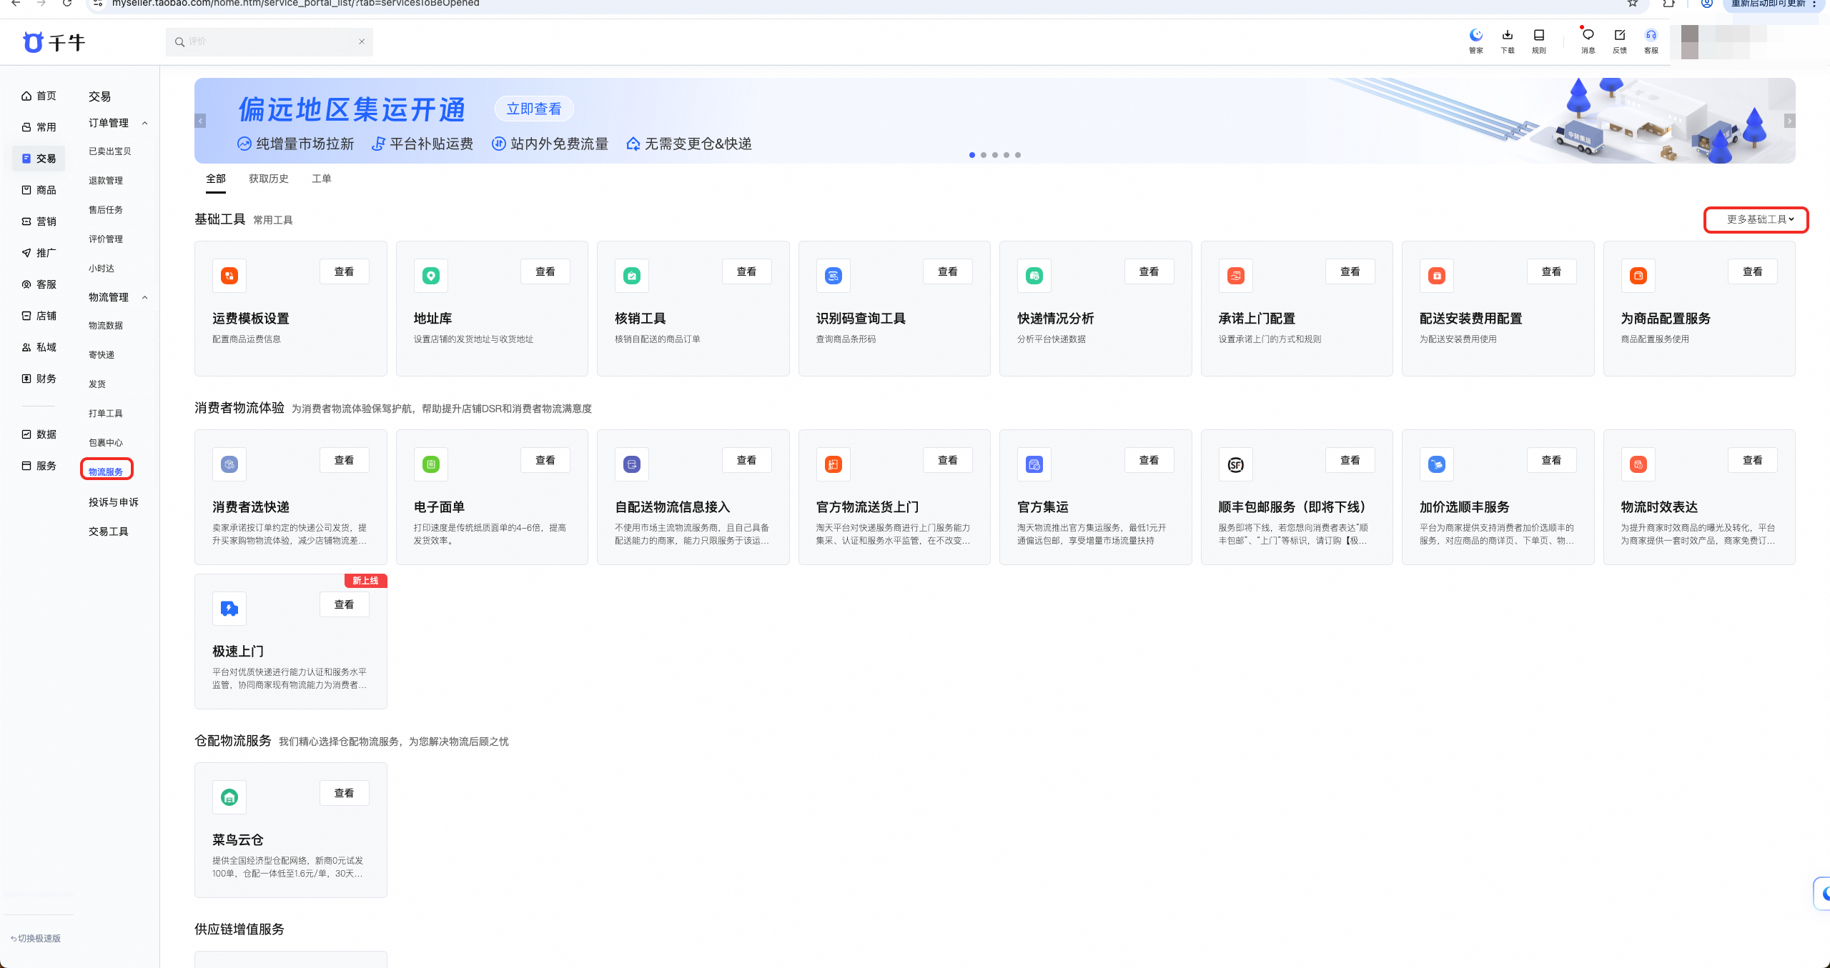
Task: Click the 极速上门 card icon
Action: (229, 609)
